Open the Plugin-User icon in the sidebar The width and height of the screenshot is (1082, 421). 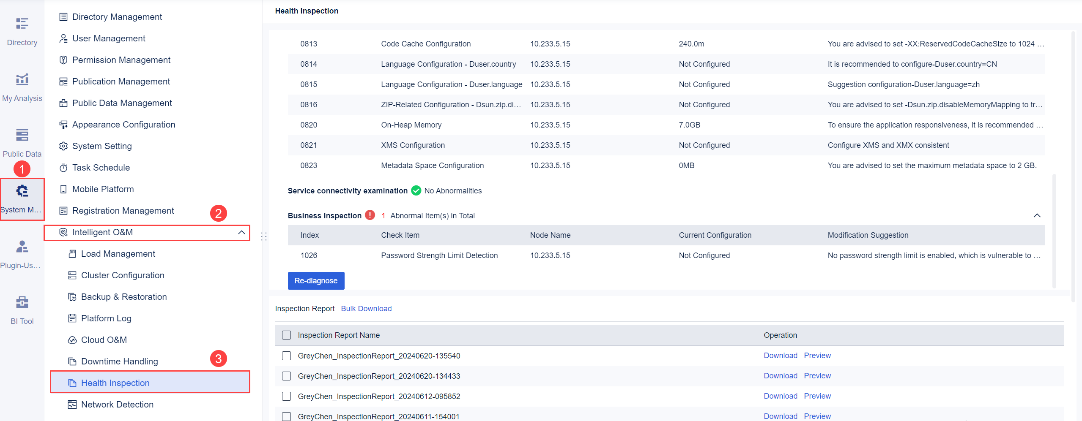point(22,246)
